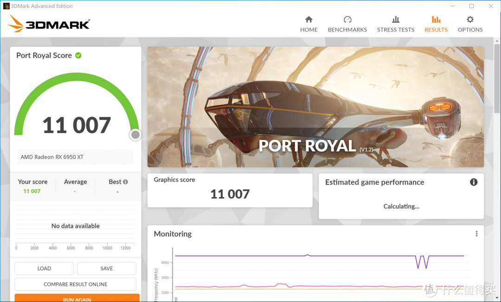
Task: Open Stress Tests bar chart icon
Action: point(396,19)
